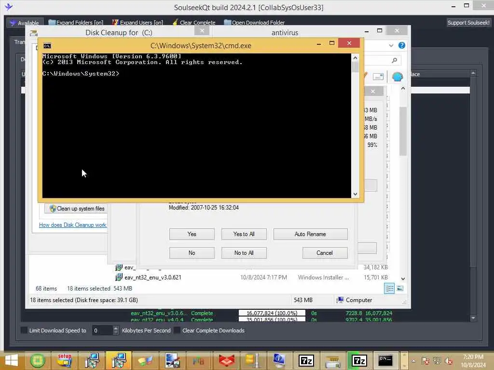
Task: Toggle Clear Complete Downloads checkbox
Action: (x=177, y=330)
